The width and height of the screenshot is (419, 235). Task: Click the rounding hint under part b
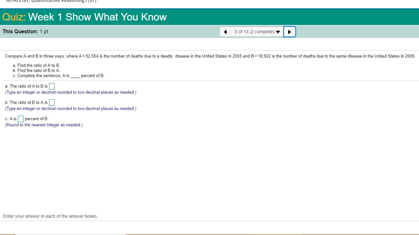tap(71, 109)
